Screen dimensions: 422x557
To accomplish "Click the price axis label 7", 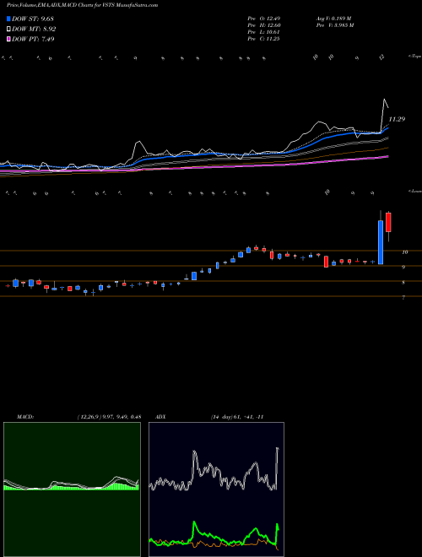I will (x=403, y=298).
